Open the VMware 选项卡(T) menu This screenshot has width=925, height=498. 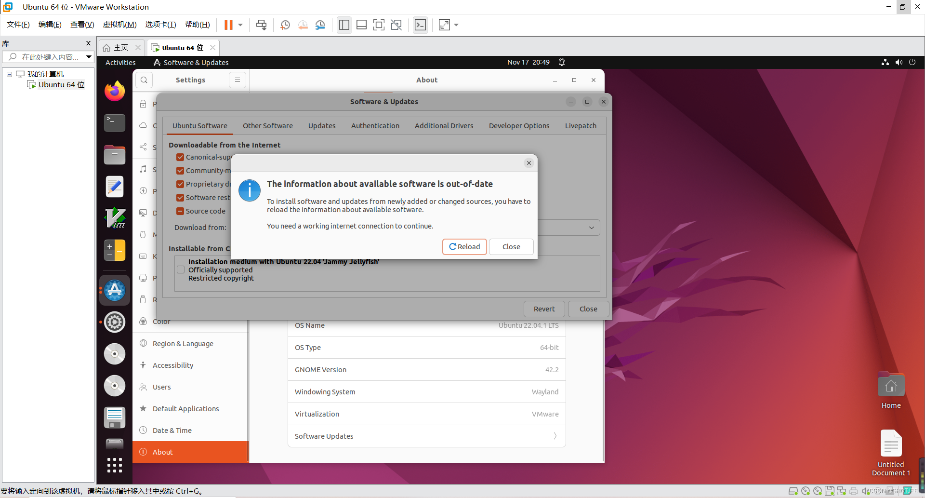click(160, 25)
